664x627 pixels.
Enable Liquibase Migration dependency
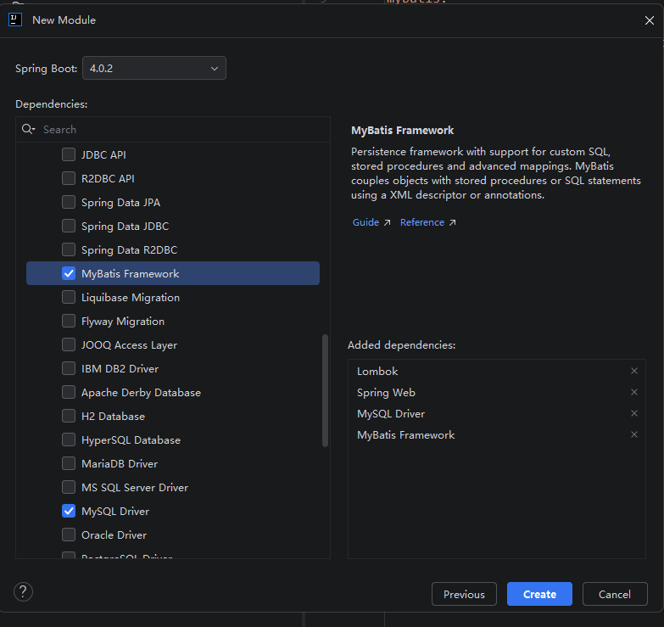click(69, 298)
